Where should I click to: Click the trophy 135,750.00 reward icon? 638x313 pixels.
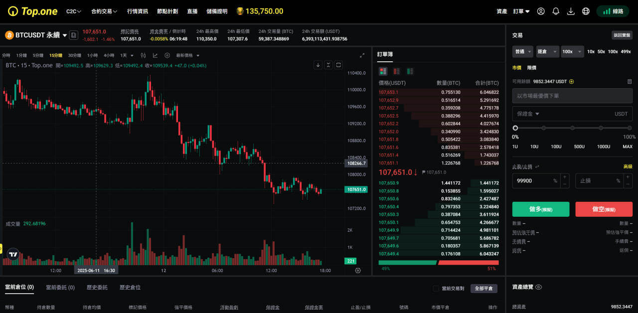tap(240, 11)
